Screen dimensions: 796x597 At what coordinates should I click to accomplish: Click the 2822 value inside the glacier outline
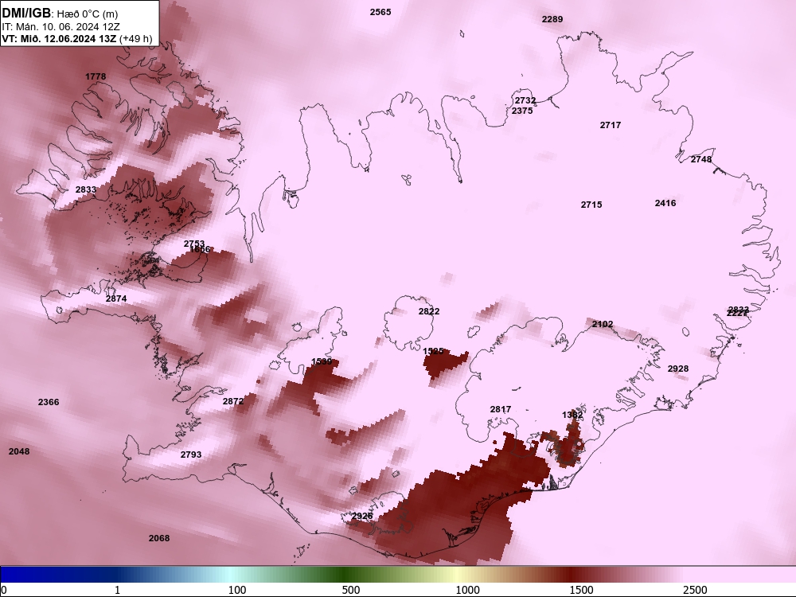click(429, 311)
